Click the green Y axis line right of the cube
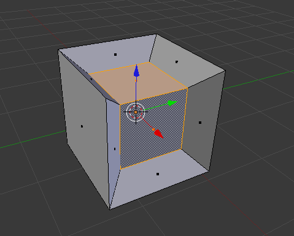The width and height of the screenshot is (294, 236). tap(258, 80)
